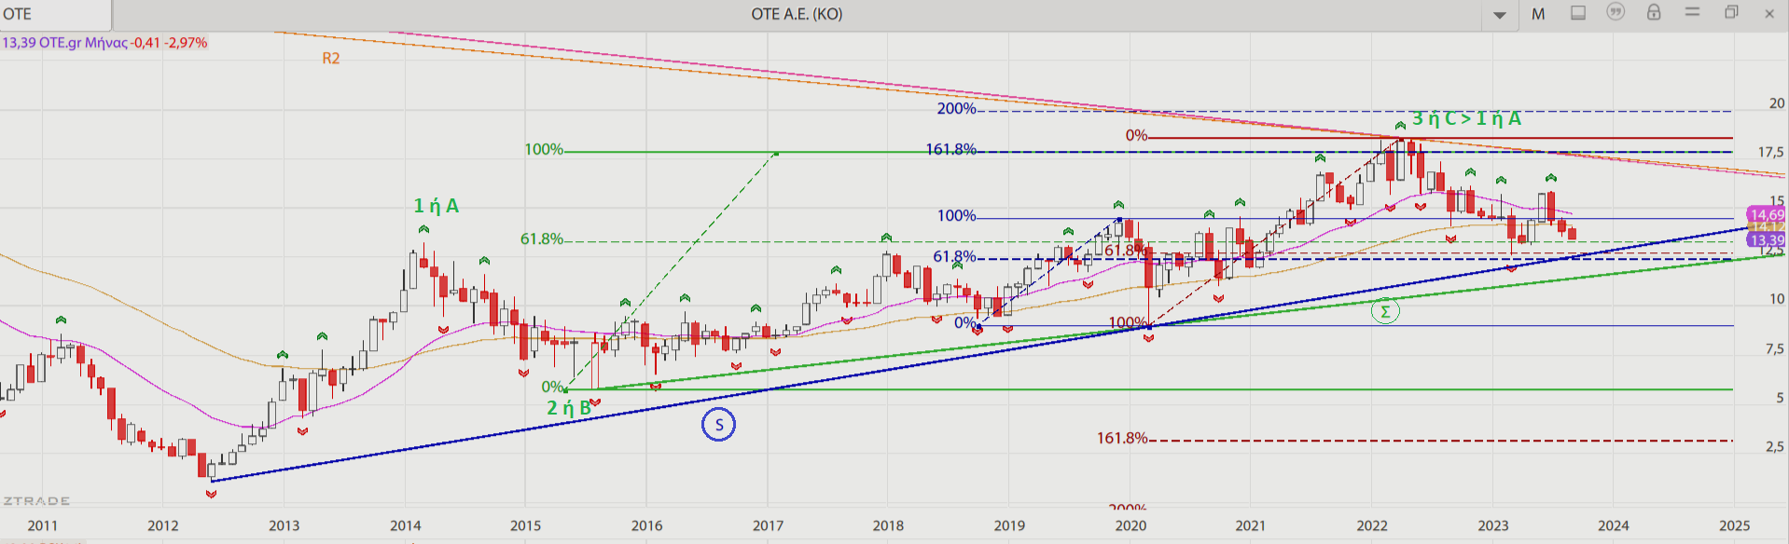Click the 17,5 price axis label

[x=1771, y=152]
